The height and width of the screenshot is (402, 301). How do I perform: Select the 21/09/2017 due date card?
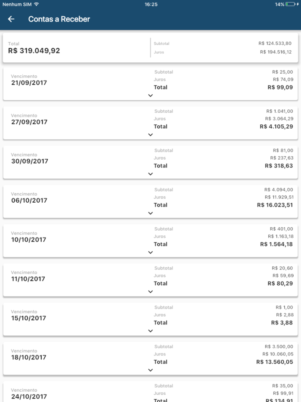coord(150,83)
